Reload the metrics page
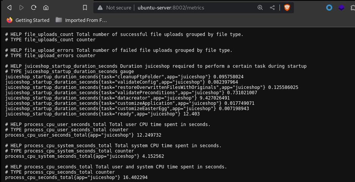 point(34,8)
